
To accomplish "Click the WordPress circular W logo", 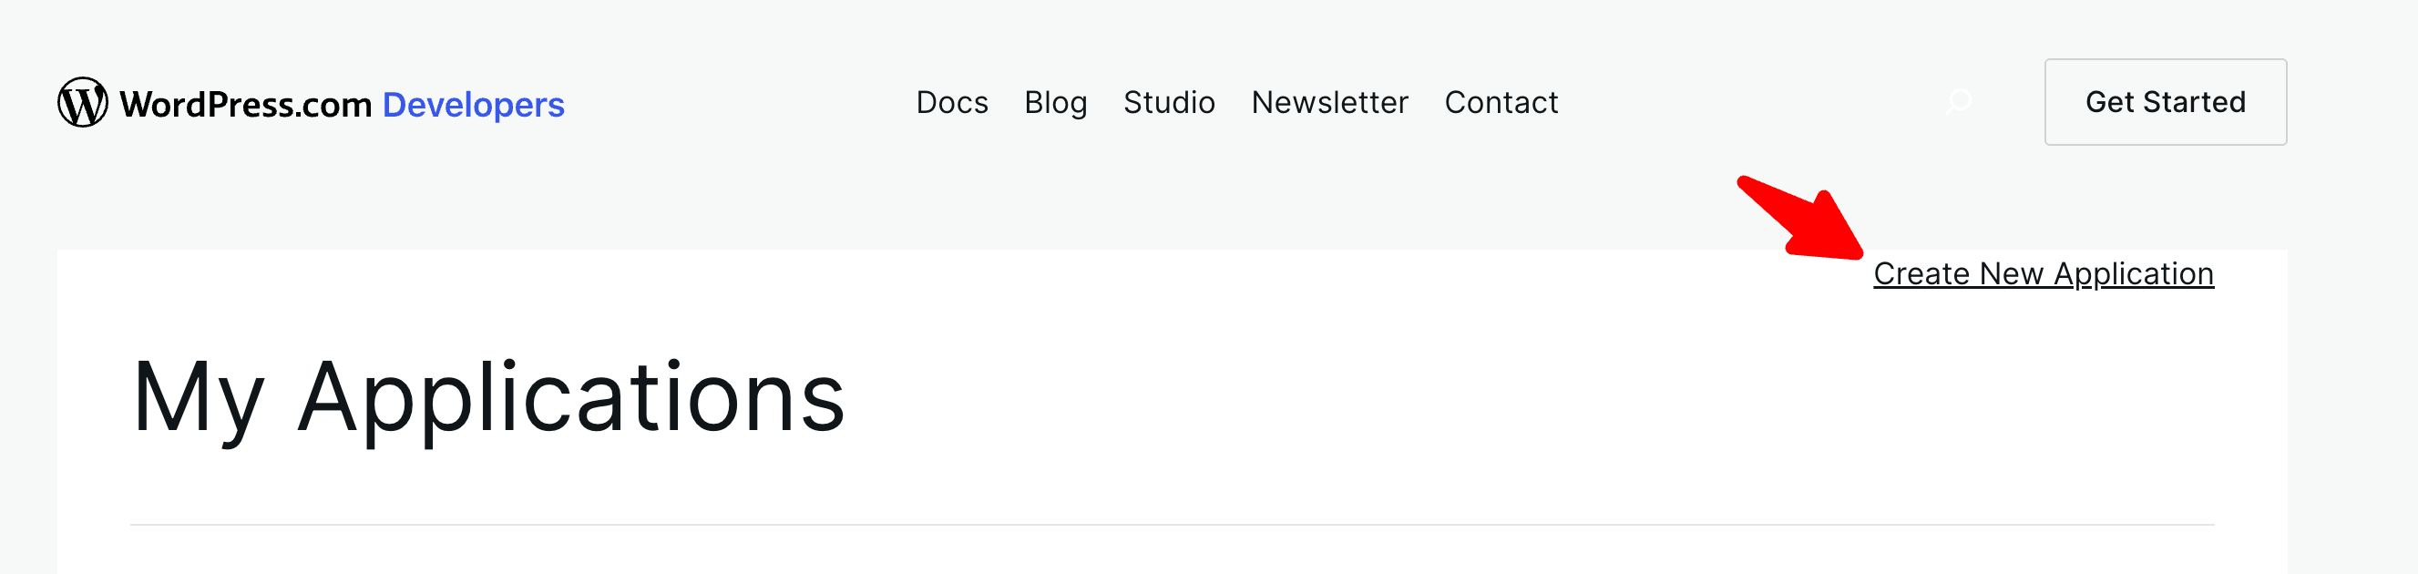I will [x=83, y=102].
